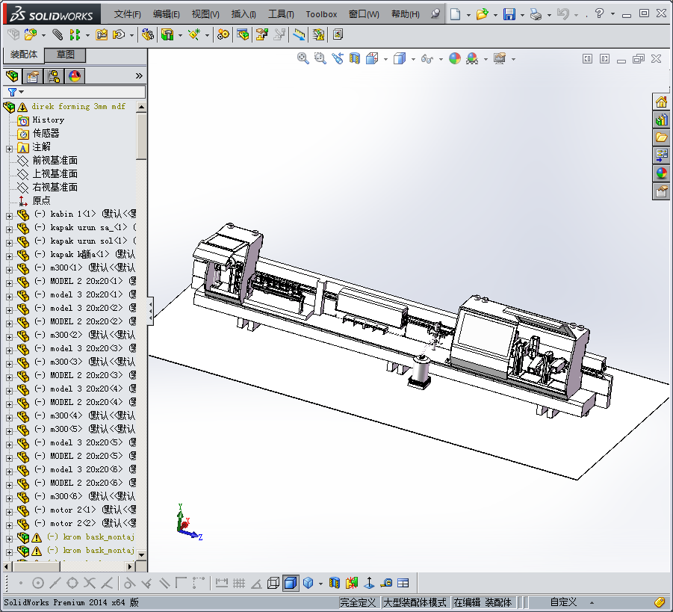This screenshot has height=612, width=673.
Task: Expand the kabin 1<1> component node
Action: (x=9, y=214)
